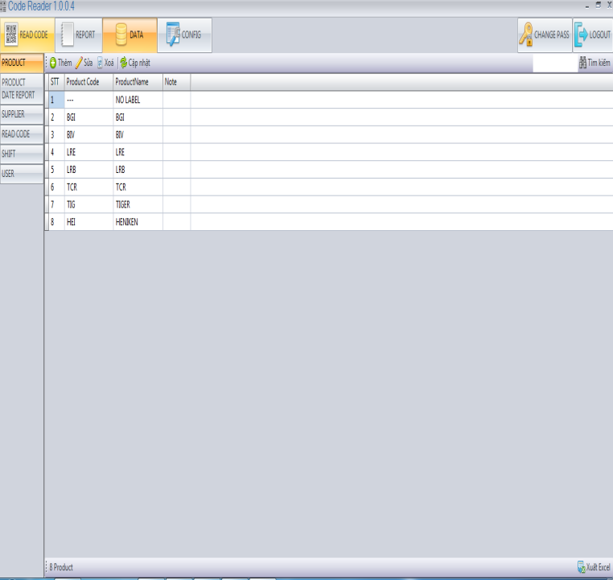Click the Cập nhật update label
This screenshot has width=613, height=580.
(x=139, y=63)
